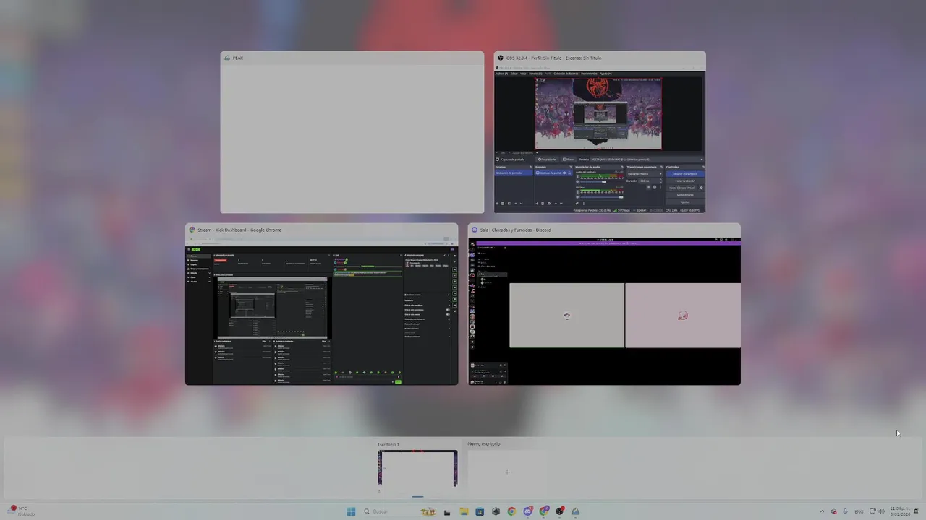
Task: Switch to the OBS 32.0.4 window thumbnail
Action: [600, 131]
